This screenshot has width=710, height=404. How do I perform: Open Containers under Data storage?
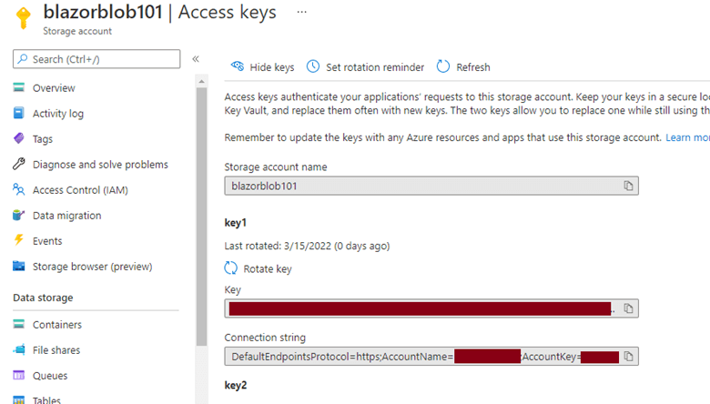coord(56,325)
